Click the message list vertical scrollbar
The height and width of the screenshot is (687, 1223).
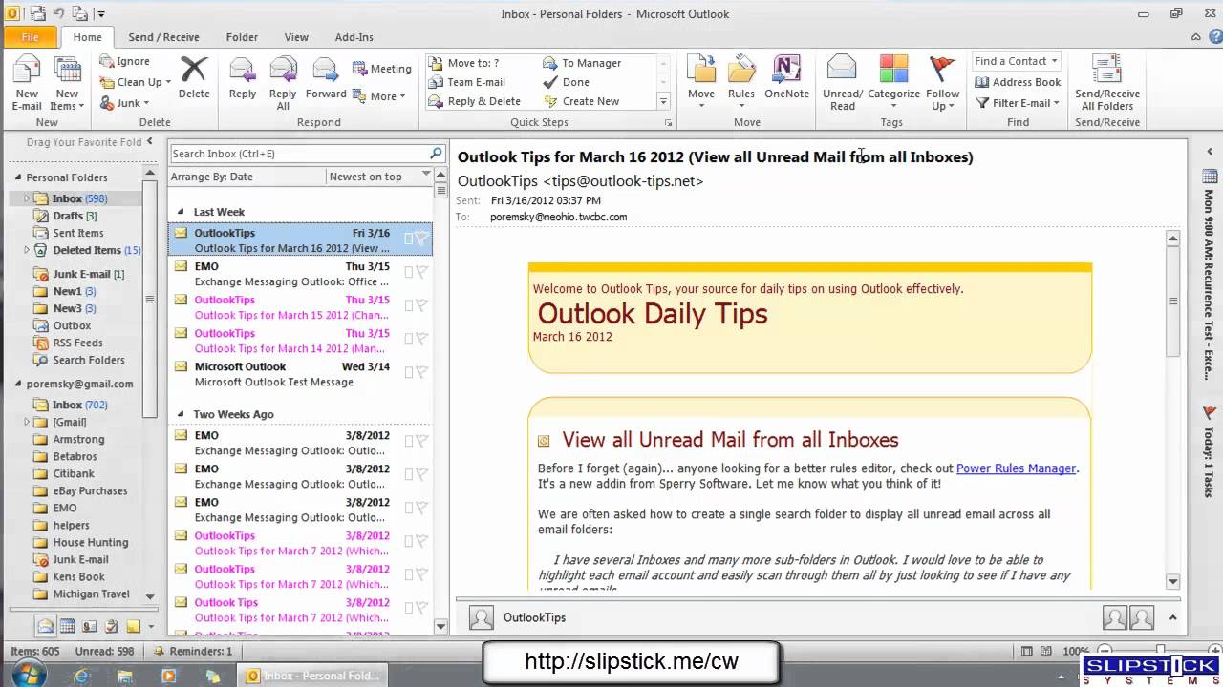(x=440, y=401)
